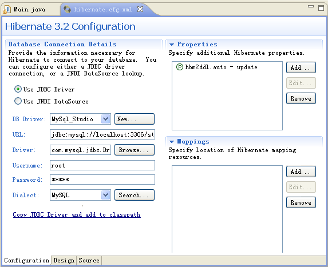This screenshot has height=267, width=328.
Task: Switch to the Source tab
Action: [89, 261]
